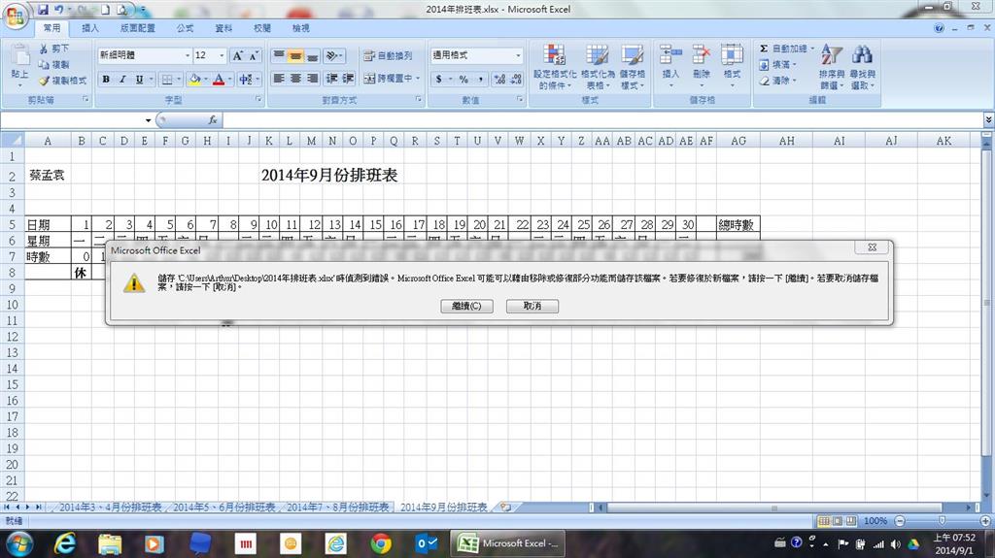This screenshot has height=558, width=995.
Task: Click the Copy icon
Action: (x=44, y=65)
